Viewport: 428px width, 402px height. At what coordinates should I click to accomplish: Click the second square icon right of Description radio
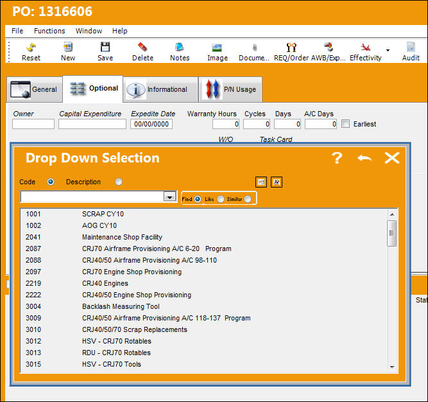tap(277, 182)
